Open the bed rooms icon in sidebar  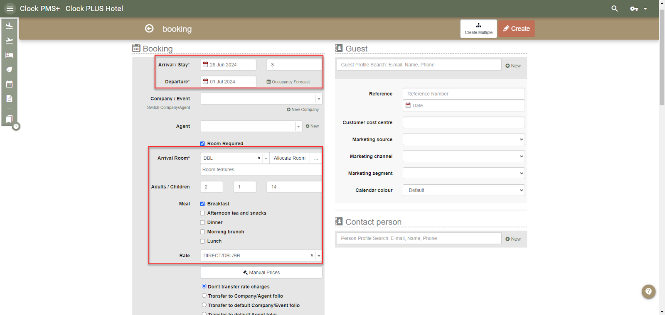pos(9,55)
